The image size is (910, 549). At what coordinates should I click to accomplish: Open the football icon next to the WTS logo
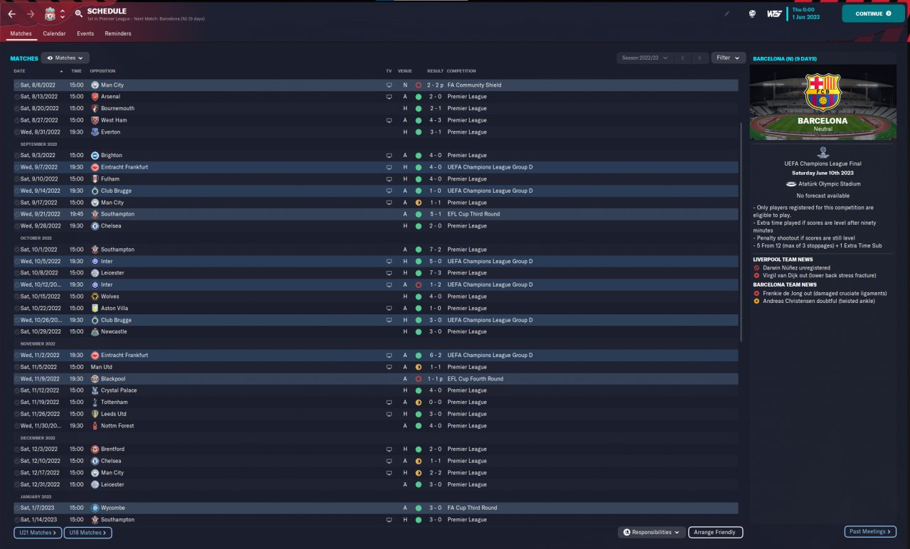coord(752,14)
